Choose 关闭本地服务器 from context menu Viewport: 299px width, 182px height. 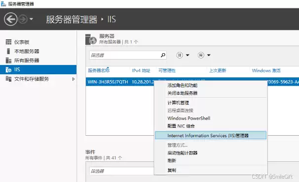click(x=183, y=93)
